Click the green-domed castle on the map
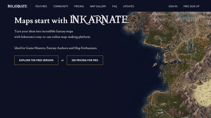 [190, 45]
